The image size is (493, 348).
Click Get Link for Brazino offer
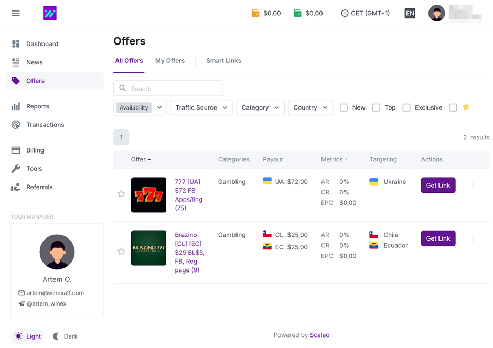click(438, 238)
